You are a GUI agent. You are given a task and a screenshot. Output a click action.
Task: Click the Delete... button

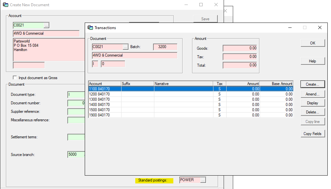(x=312, y=112)
